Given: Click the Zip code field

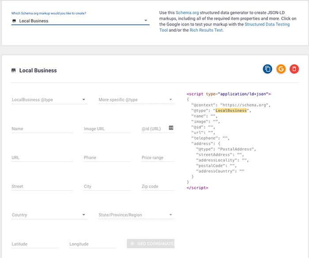Looking at the screenshot, I should tap(158, 186).
